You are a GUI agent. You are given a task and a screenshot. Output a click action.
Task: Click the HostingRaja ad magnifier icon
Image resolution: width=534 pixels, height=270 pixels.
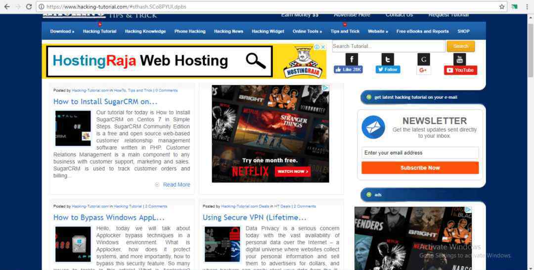[256, 61]
